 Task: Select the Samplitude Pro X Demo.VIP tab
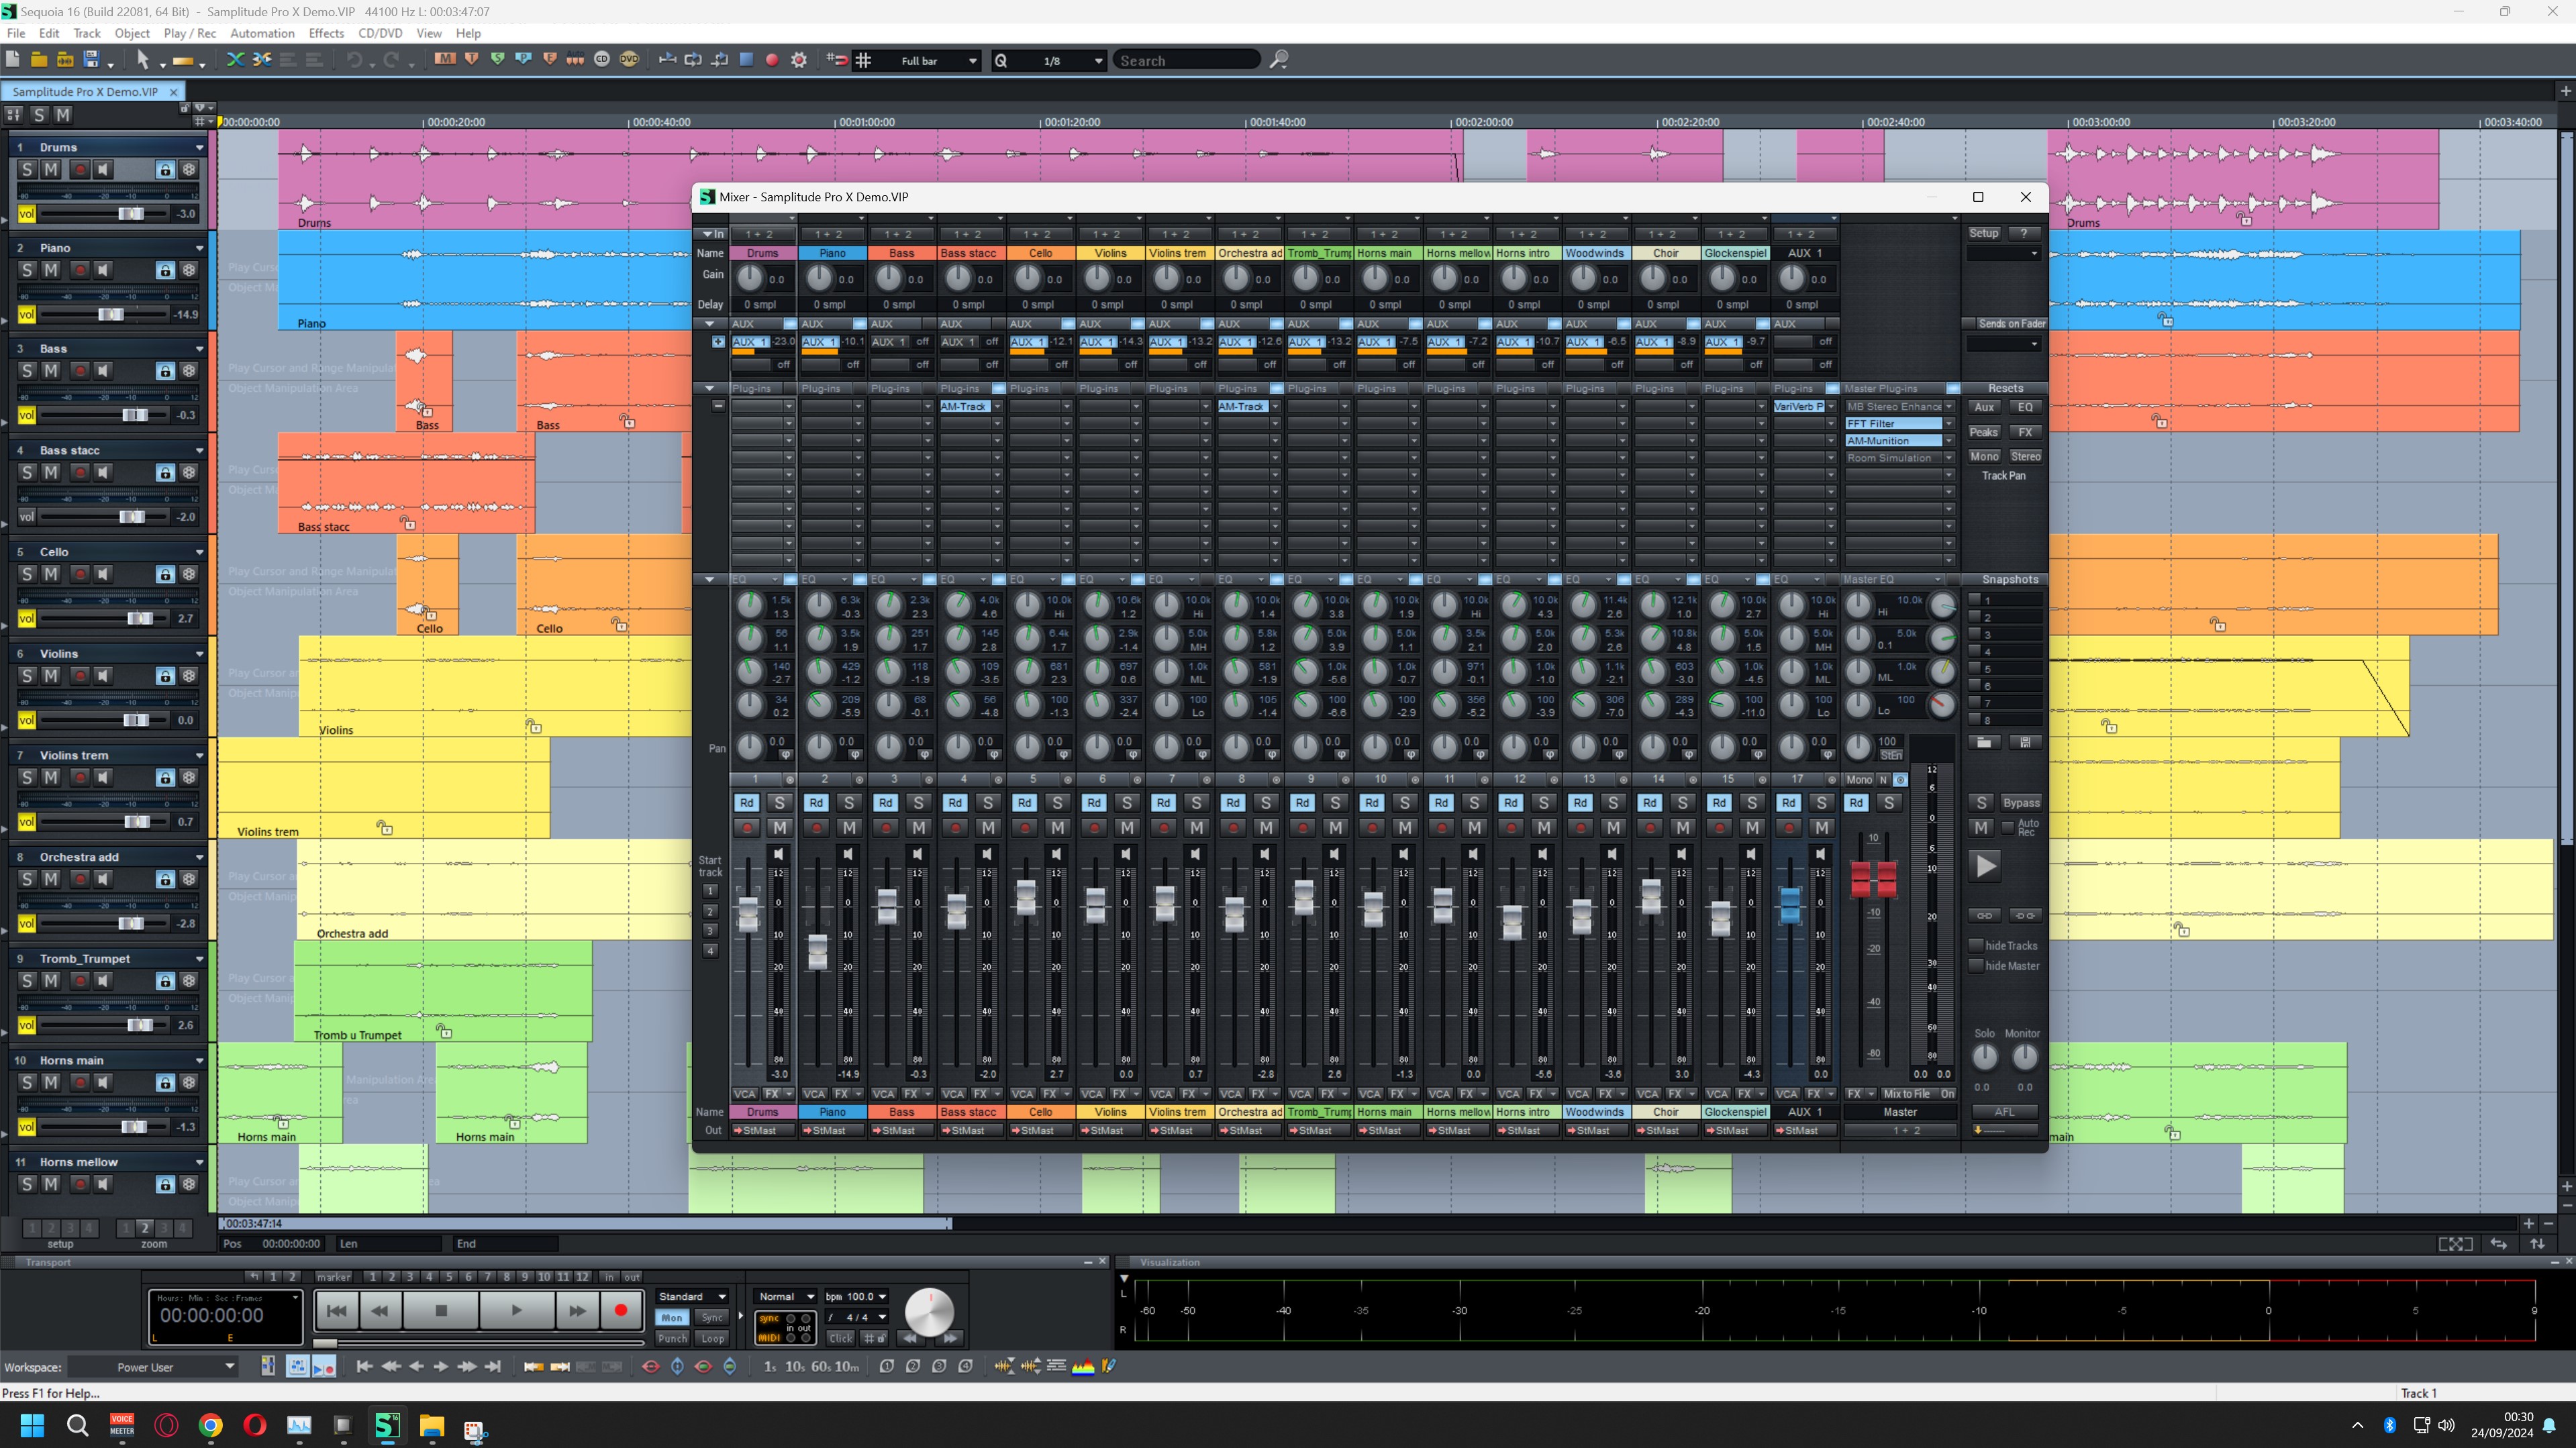tap(85, 91)
